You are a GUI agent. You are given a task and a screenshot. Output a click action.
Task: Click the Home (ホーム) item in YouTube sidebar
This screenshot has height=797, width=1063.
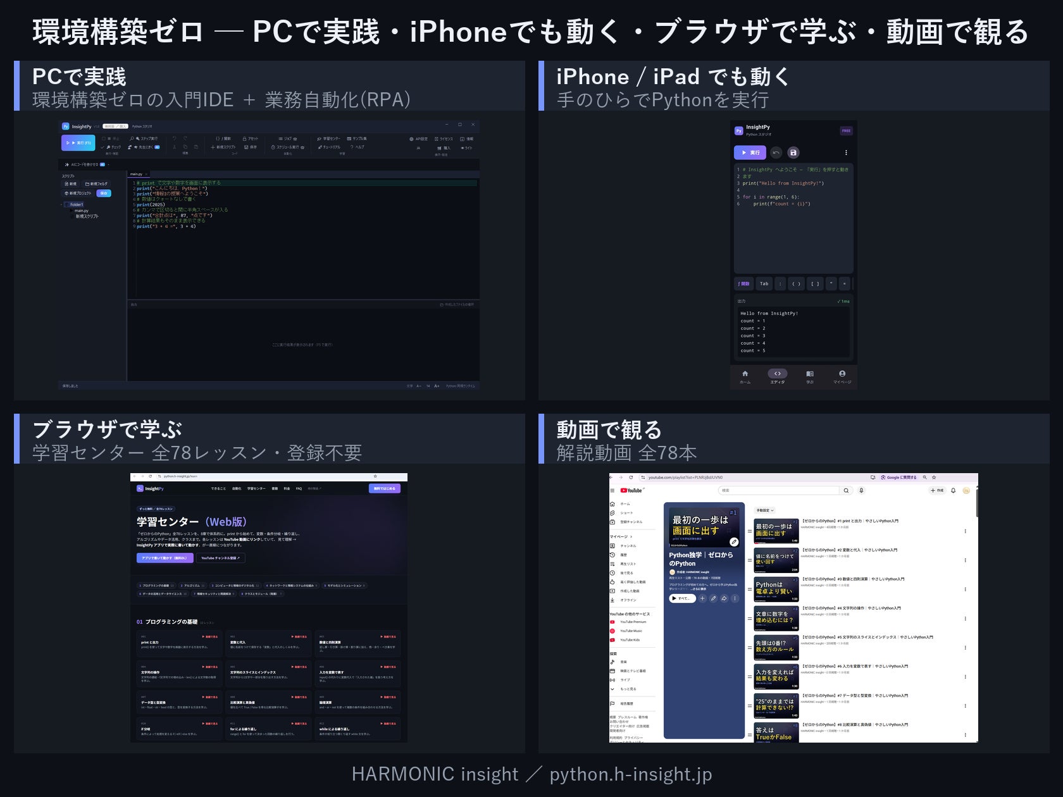pos(620,504)
